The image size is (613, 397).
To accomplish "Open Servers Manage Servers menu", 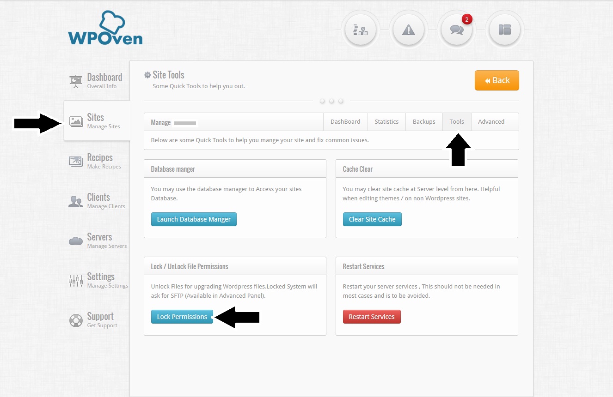I will coord(97,241).
